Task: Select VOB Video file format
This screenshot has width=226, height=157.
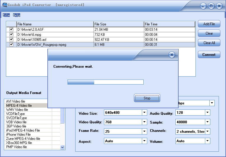Action: pos(28,122)
